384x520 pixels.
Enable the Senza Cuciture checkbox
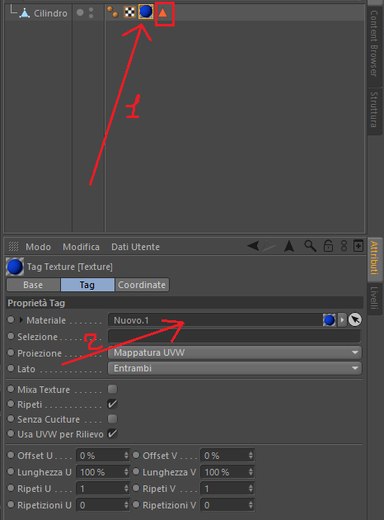coord(113,418)
